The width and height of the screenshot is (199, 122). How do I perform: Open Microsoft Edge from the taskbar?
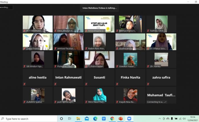(x=95, y=119)
